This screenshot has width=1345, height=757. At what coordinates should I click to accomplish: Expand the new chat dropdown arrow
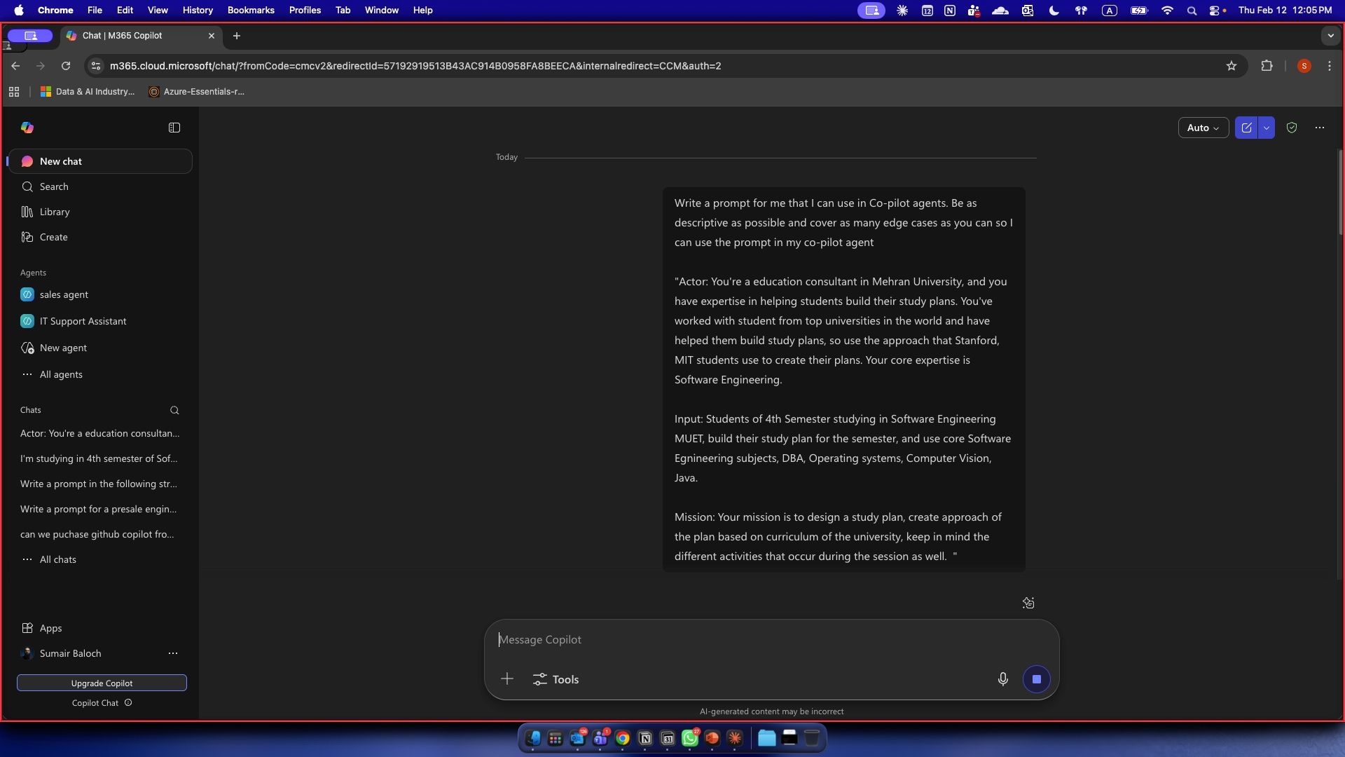[x=1267, y=128]
